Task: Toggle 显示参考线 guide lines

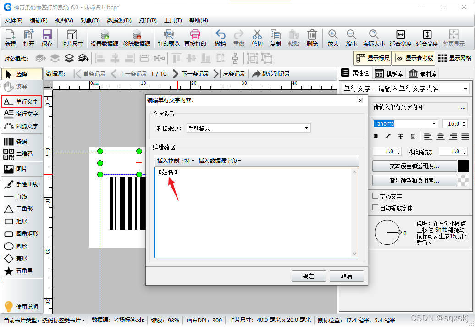Action: 414,58
